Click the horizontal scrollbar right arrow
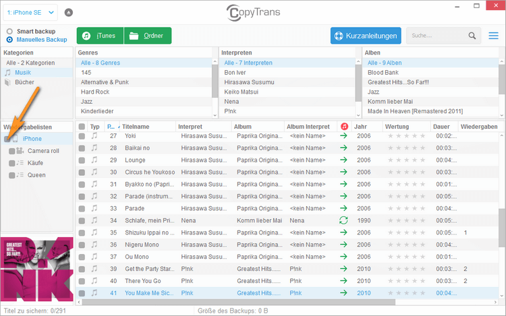The image size is (506, 316). pos(495,302)
